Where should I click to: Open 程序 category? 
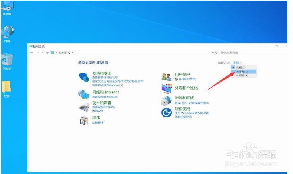point(96,118)
